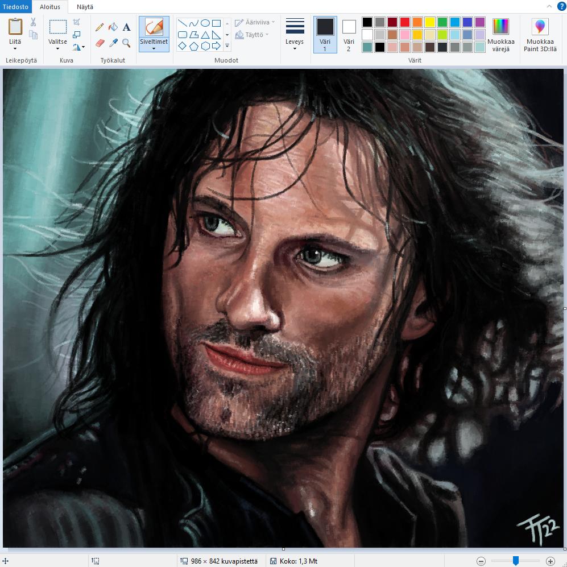Click the zoom out minus button
Viewport: 567px width, 567px height.
pos(481,561)
